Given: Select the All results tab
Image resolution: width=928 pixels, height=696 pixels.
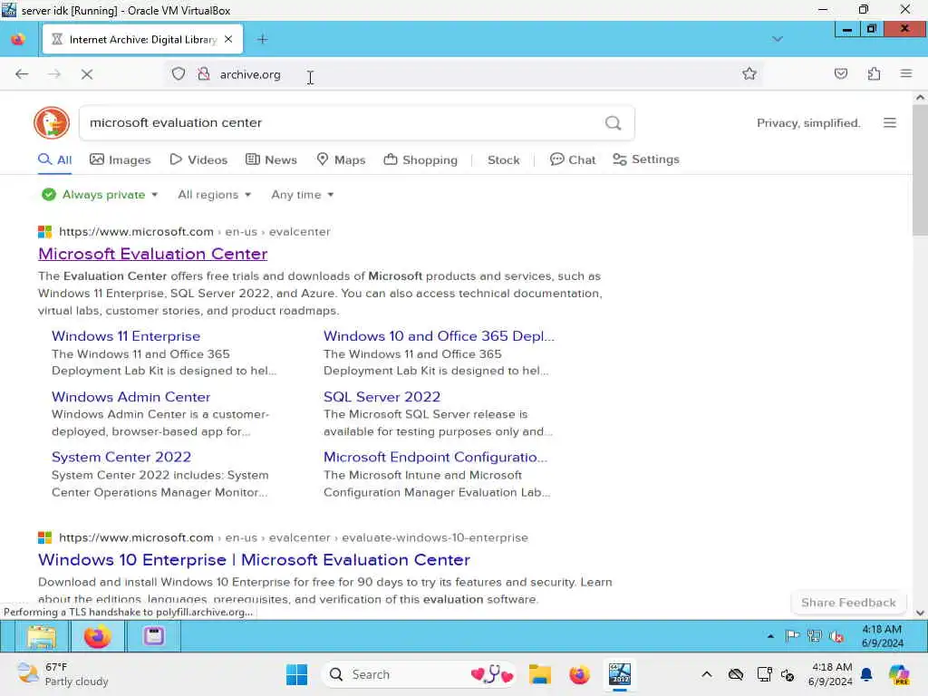Looking at the screenshot, I should (x=54, y=159).
